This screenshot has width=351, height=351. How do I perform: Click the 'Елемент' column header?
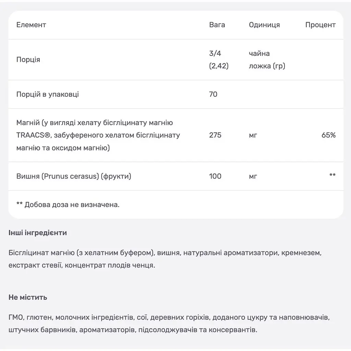tap(31, 25)
